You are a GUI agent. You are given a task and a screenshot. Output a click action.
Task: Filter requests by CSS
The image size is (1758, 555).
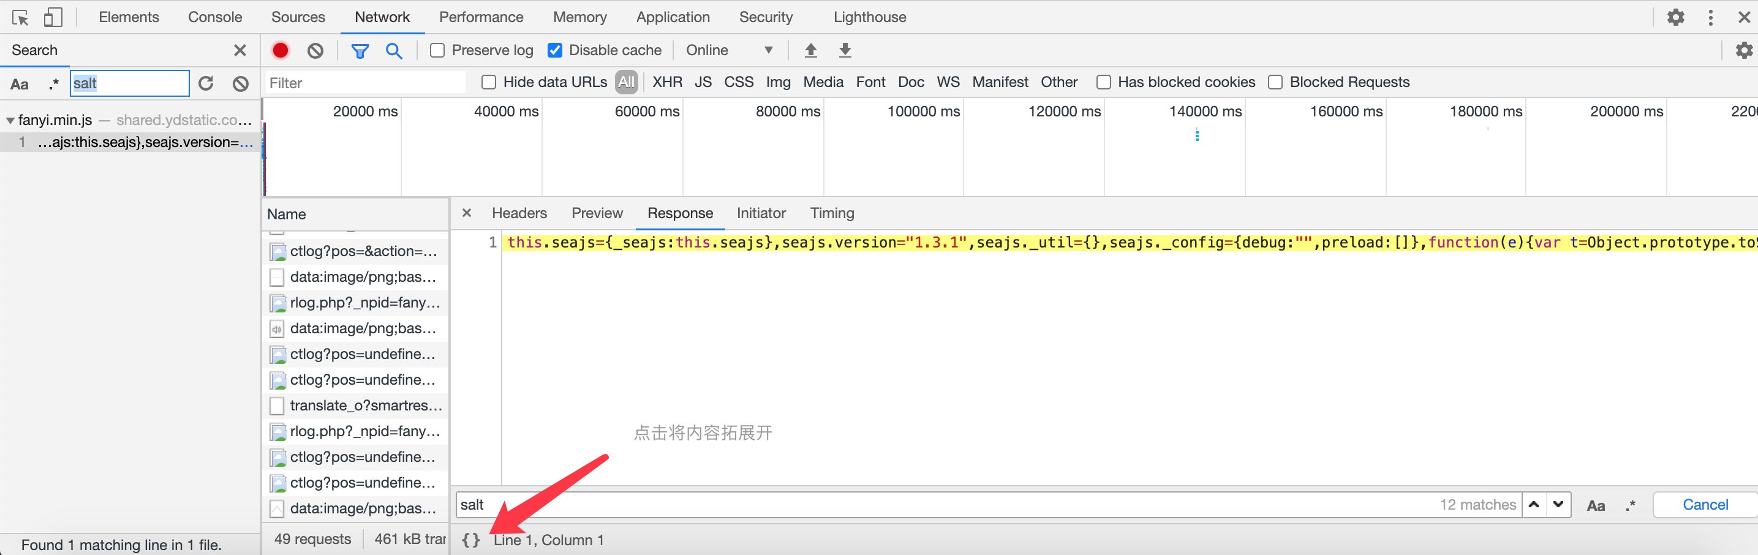(738, 83)
